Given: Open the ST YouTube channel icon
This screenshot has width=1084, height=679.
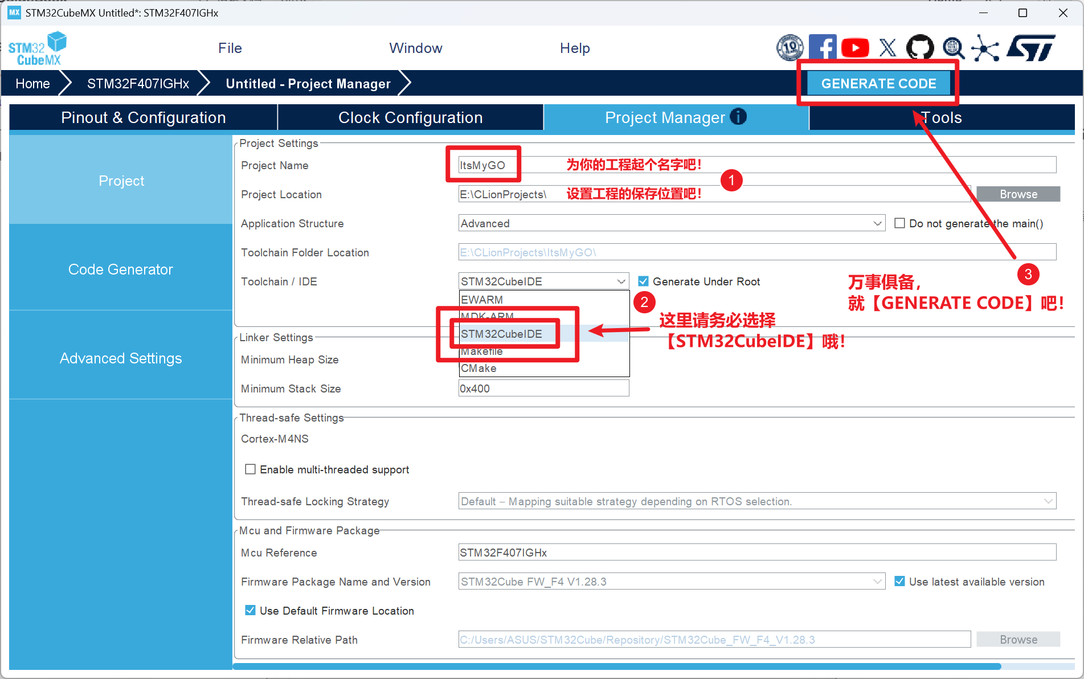Looking at the screenshot, I should (x=854, y=48).
